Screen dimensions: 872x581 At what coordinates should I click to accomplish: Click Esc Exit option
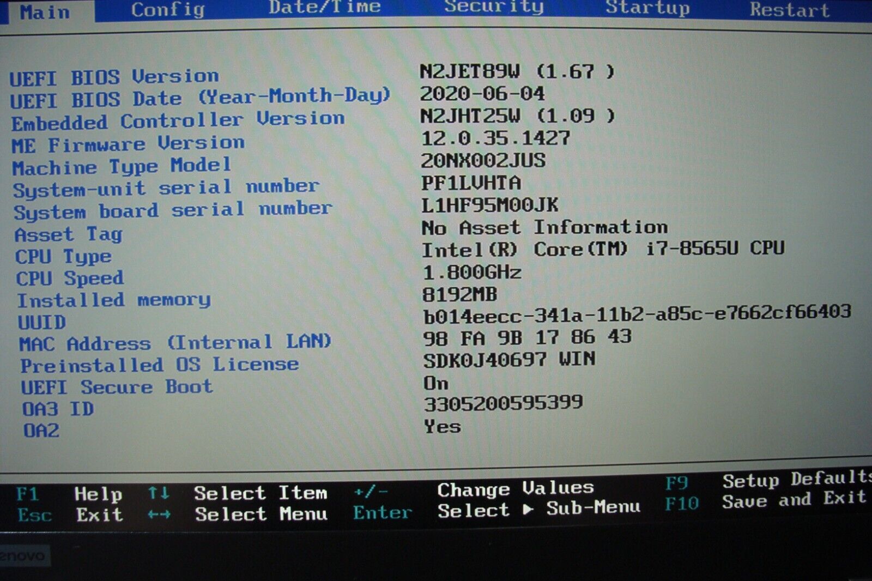pyautogui.click(x=71, y=515)
